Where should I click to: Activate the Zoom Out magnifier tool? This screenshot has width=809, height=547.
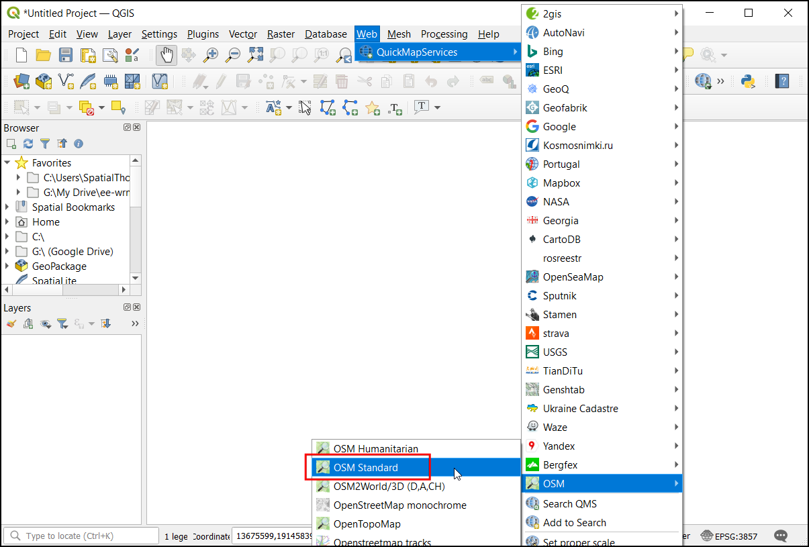click(233, 55)
